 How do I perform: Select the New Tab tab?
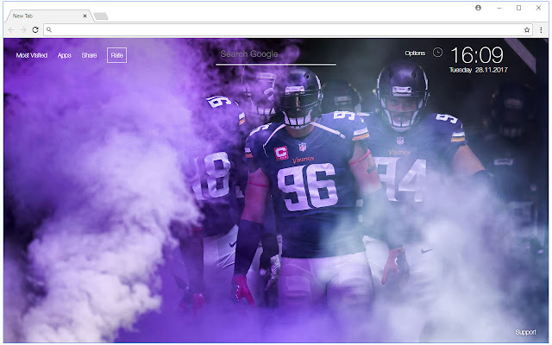pos(49,16)
